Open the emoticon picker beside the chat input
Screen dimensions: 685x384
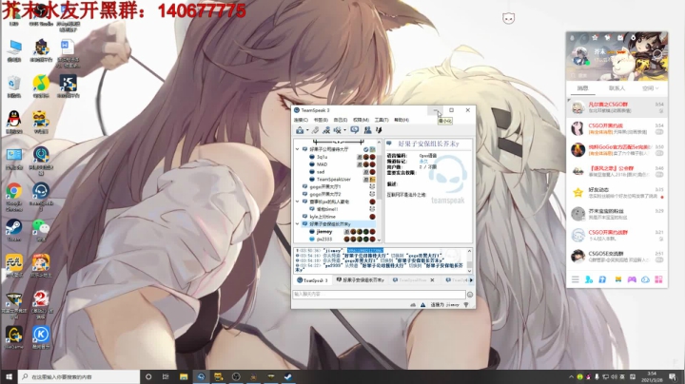[x=470, y=295]
